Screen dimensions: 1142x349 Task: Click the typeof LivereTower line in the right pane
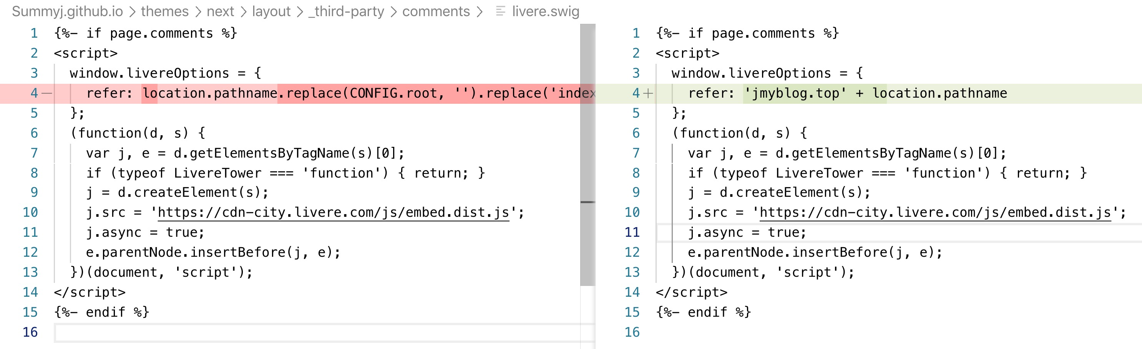(x=888, y=173)
